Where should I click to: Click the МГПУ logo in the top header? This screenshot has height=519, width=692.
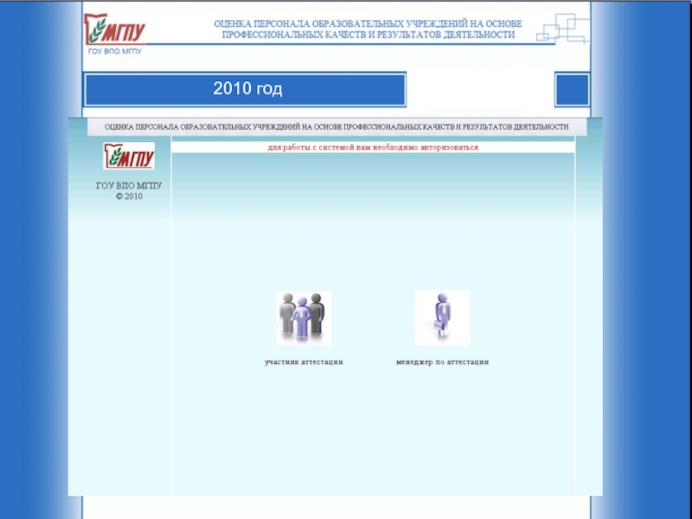(115, 29)
